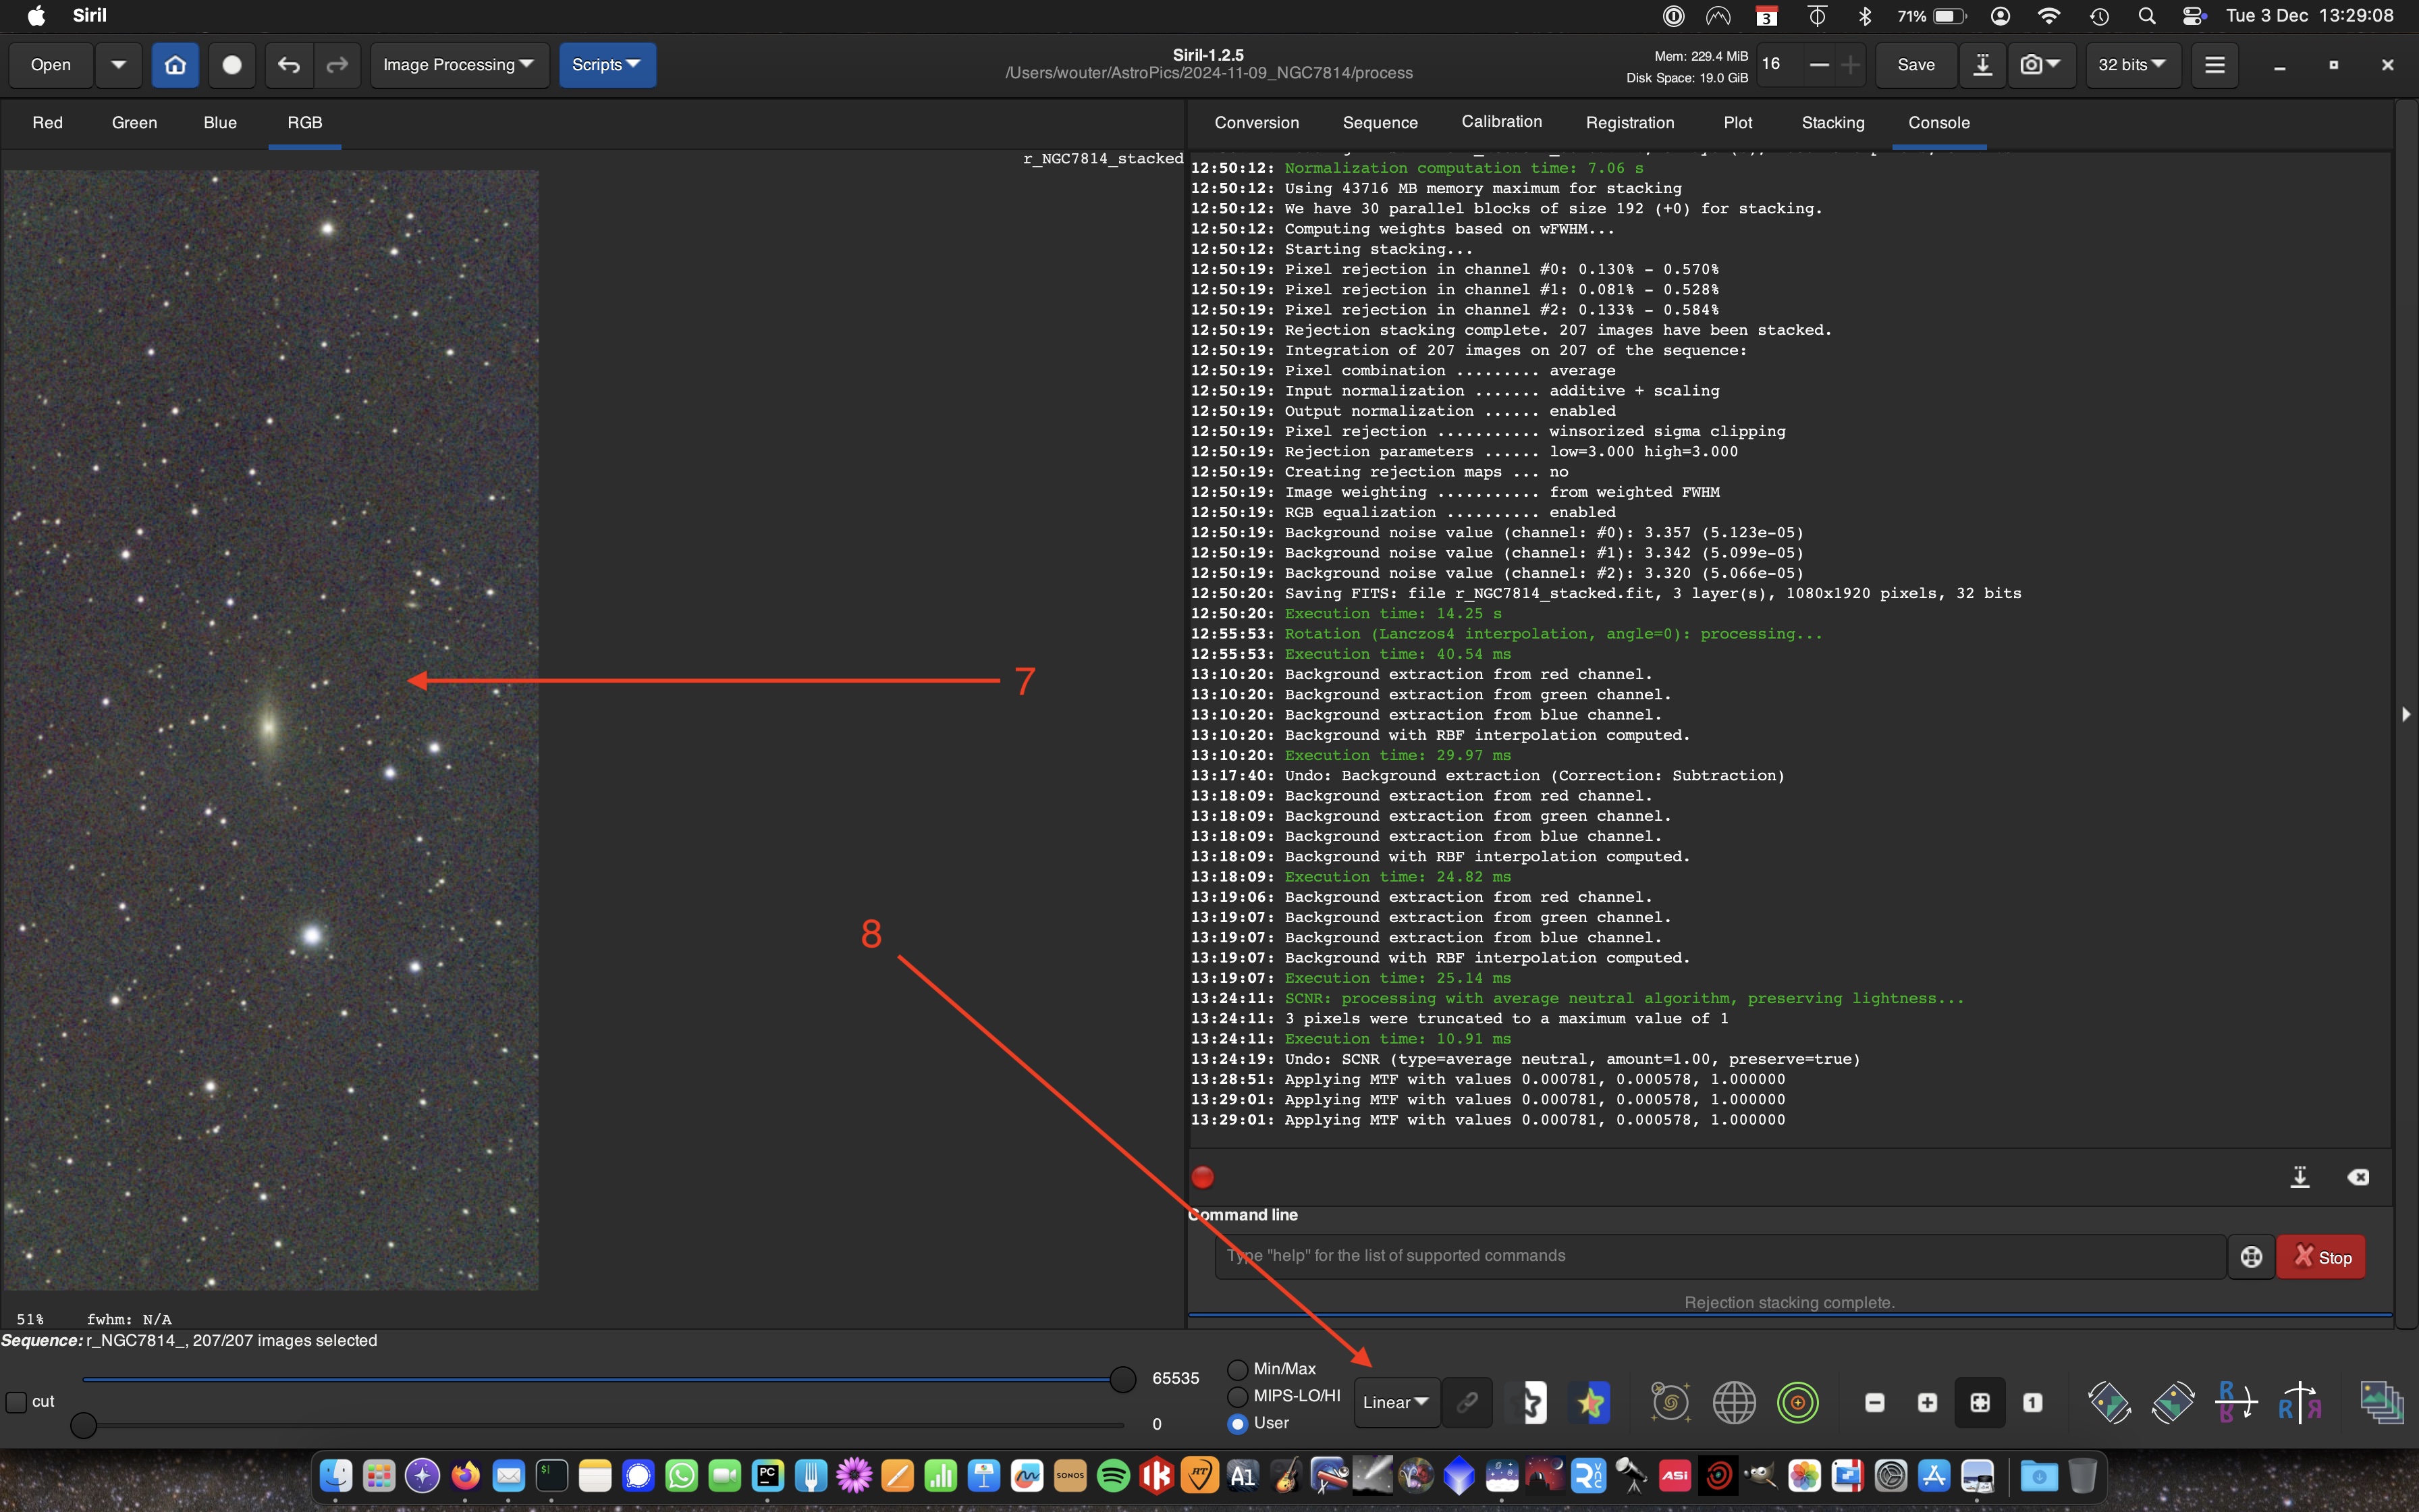Open the Scripts dropdown
This screenshot has height=1512, width=2419.
click(607, 65)
